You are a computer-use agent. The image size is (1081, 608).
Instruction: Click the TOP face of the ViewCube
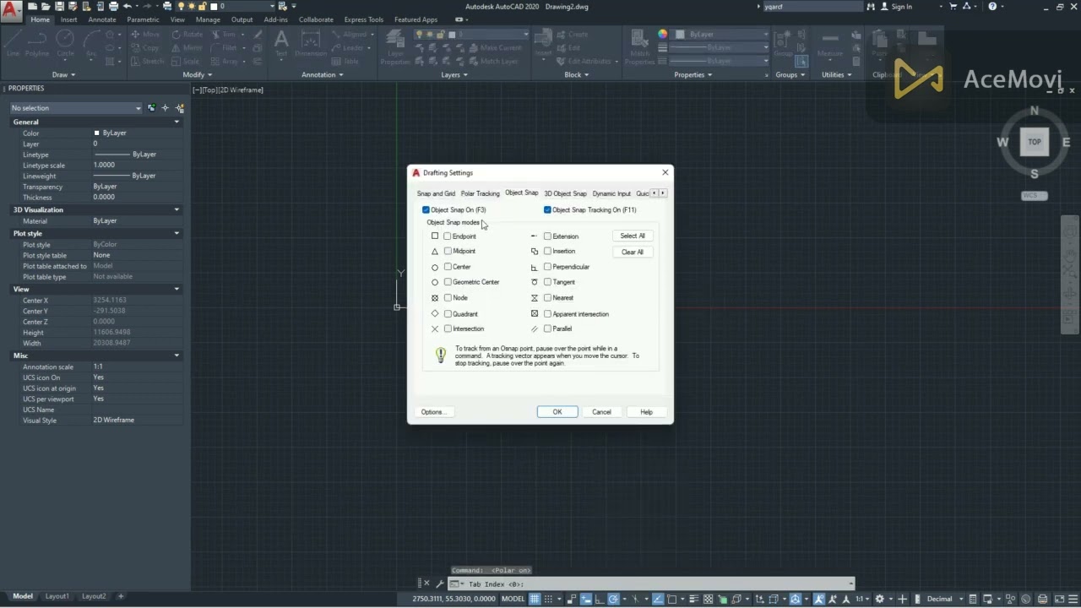tap(1035, 142)
